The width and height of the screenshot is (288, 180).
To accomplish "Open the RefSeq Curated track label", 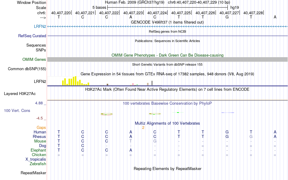I will coord(32,36).
